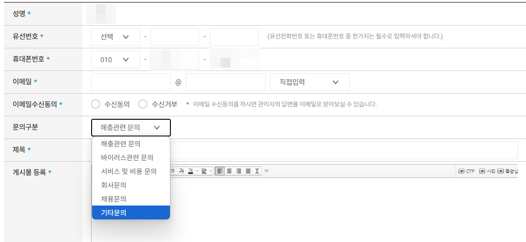Click the OTP insert button

(x=466, y=171)
